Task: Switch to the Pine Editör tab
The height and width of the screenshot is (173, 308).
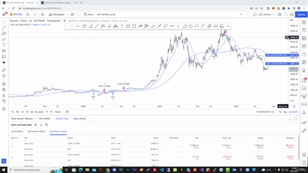Action: [x=45, y=119]
